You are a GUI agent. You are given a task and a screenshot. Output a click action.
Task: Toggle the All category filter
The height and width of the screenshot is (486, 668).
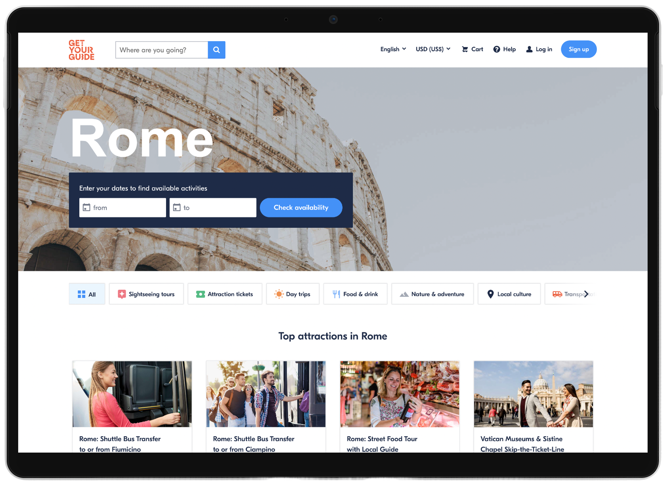(x=87, y=293)
